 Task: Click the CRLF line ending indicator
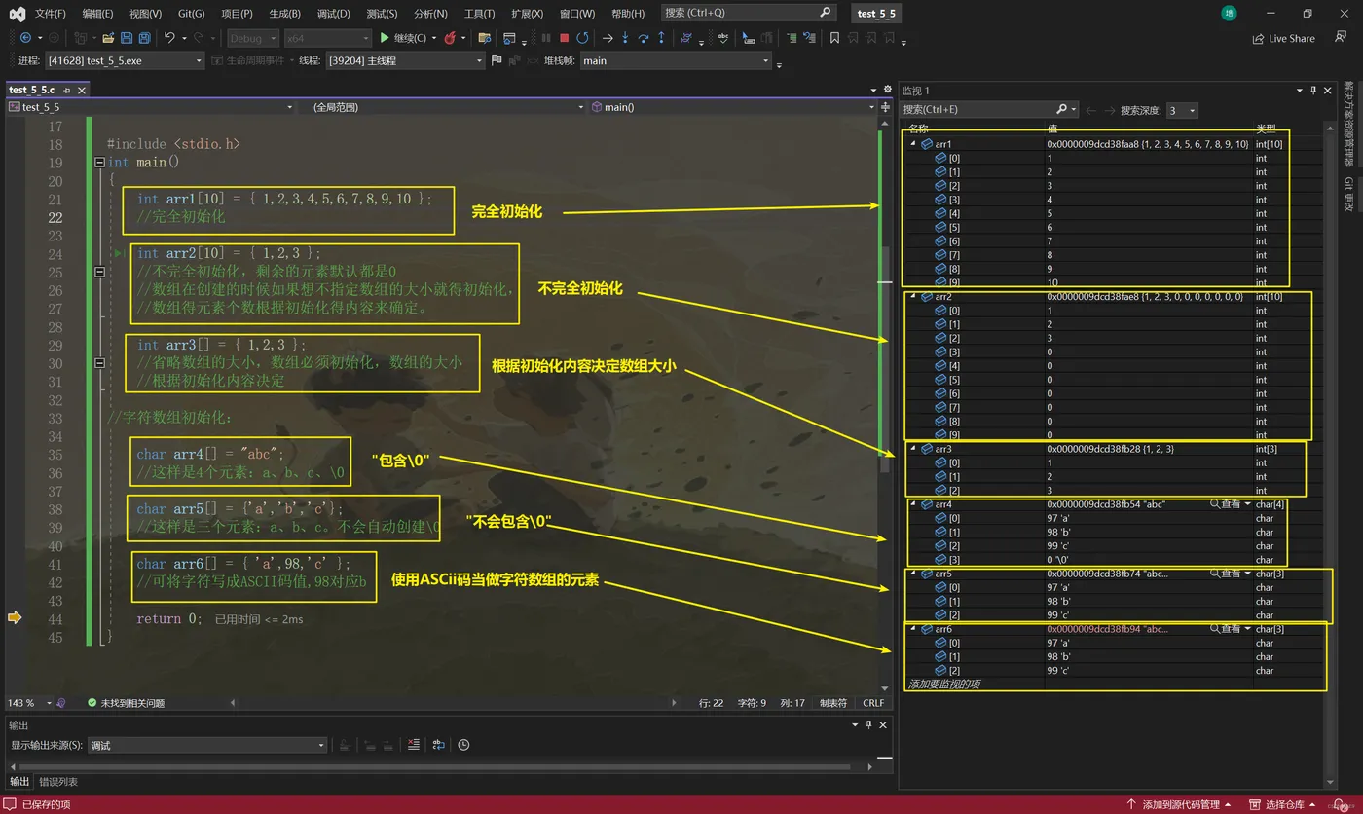873,702
